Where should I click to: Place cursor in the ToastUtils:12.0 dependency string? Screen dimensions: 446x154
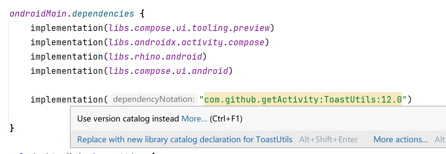(303, 99)
